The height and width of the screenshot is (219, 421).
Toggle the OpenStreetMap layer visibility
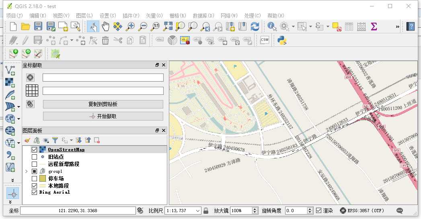pyautogui.click(x=34, y=149)
